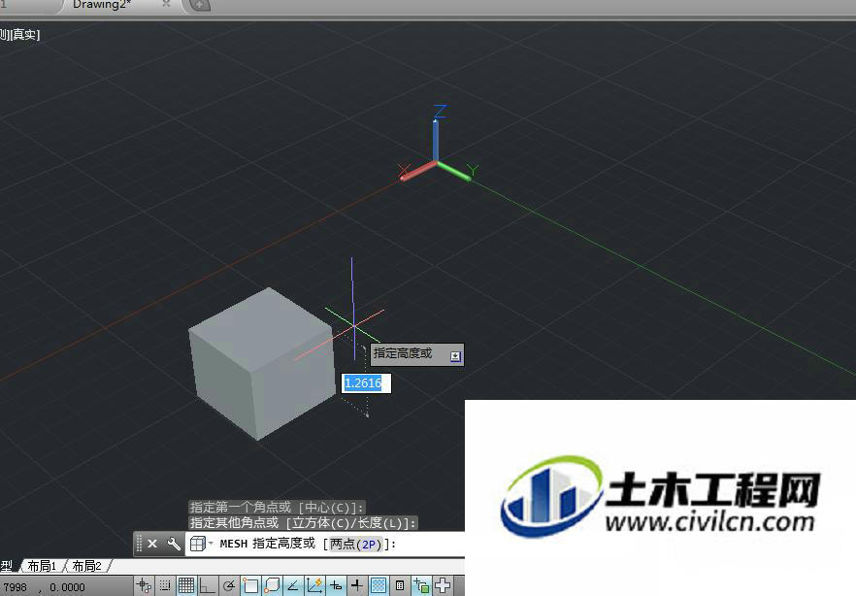Toggle Ortho Mode status button
This screenshot has width=856, height=596.
[207, 585]
